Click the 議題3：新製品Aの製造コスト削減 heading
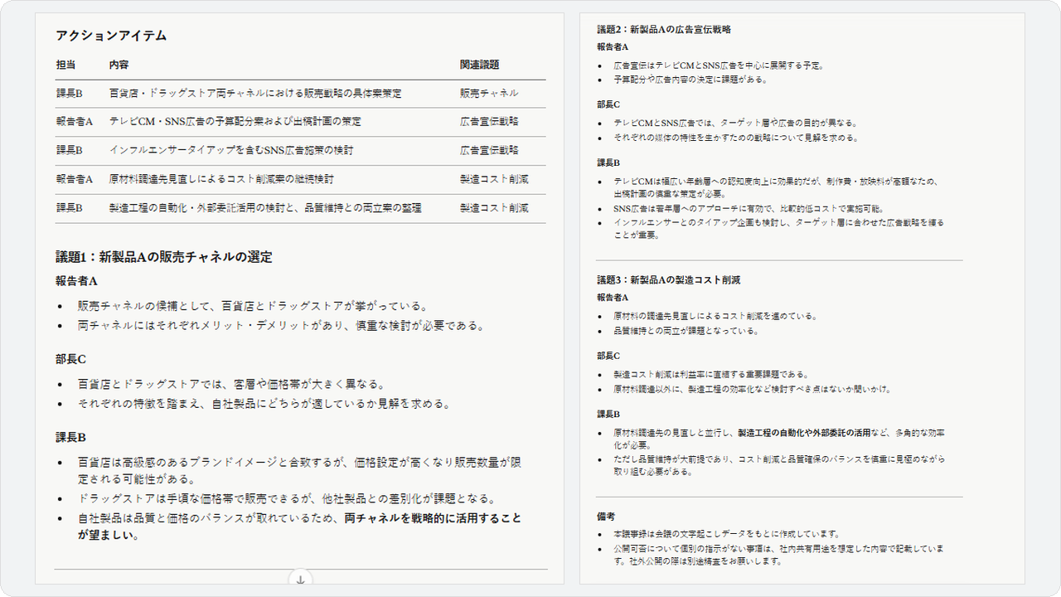 pos(669,280)
